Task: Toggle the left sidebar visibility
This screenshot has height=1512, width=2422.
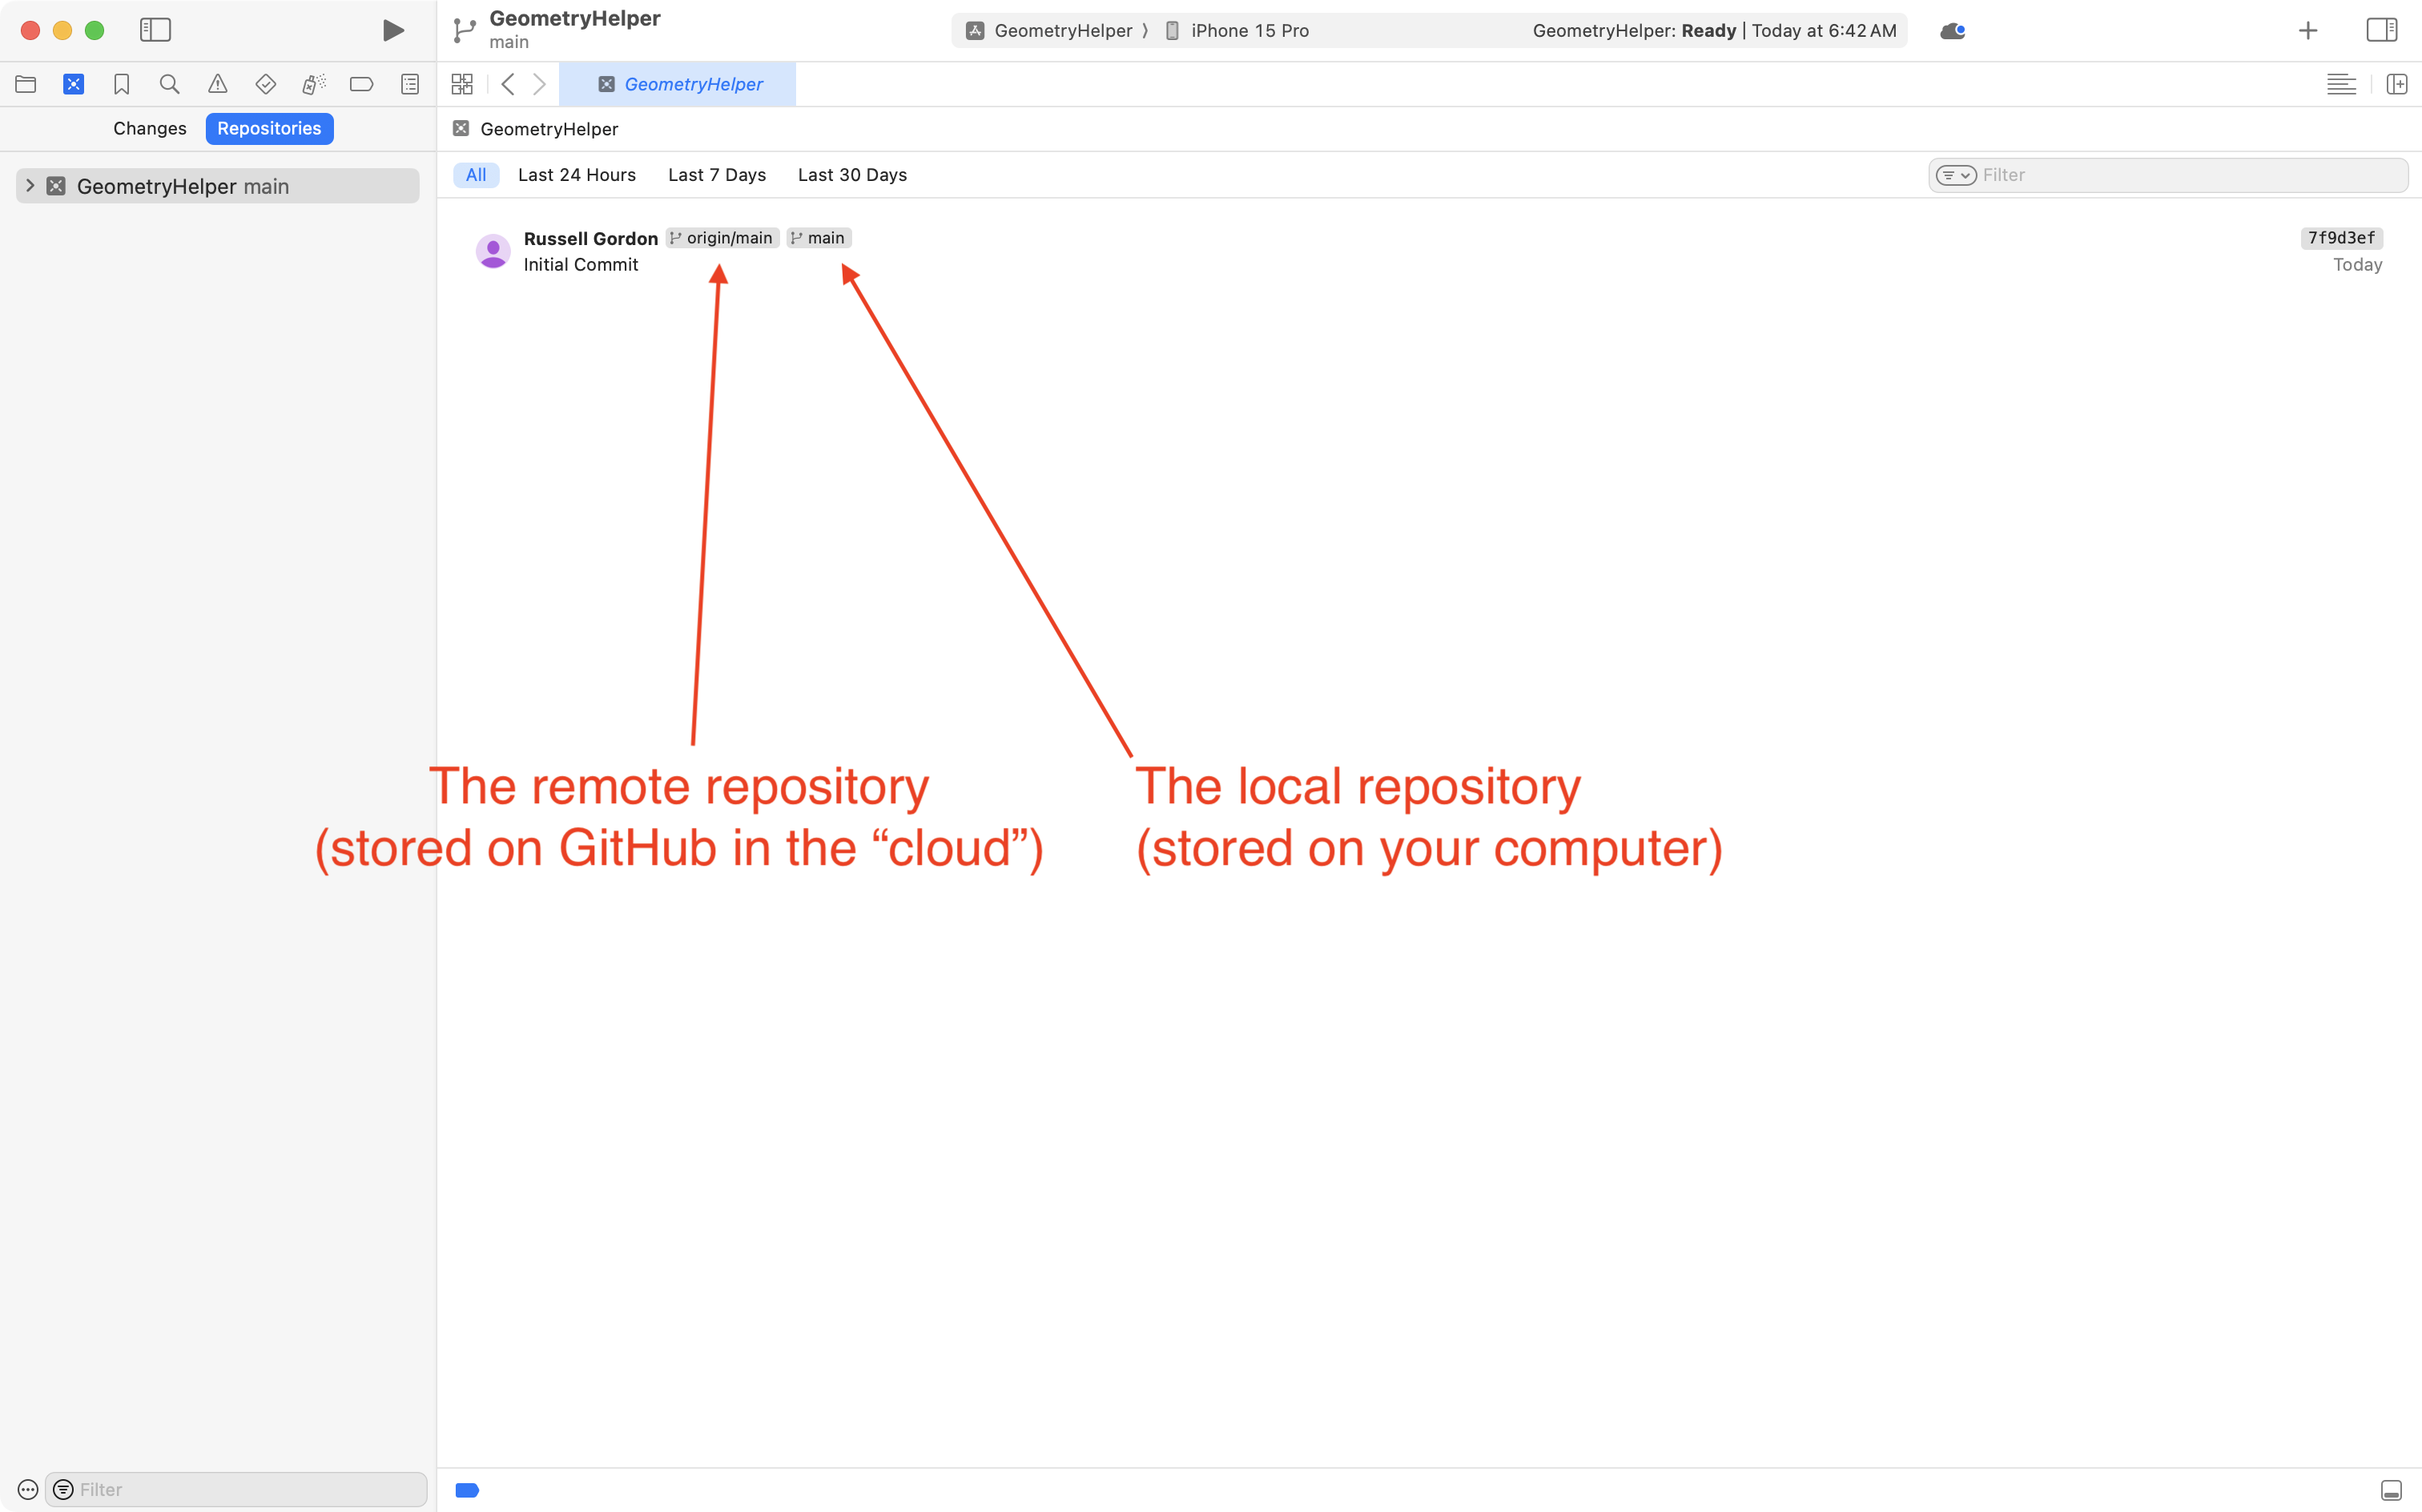Action: point(156,30)
